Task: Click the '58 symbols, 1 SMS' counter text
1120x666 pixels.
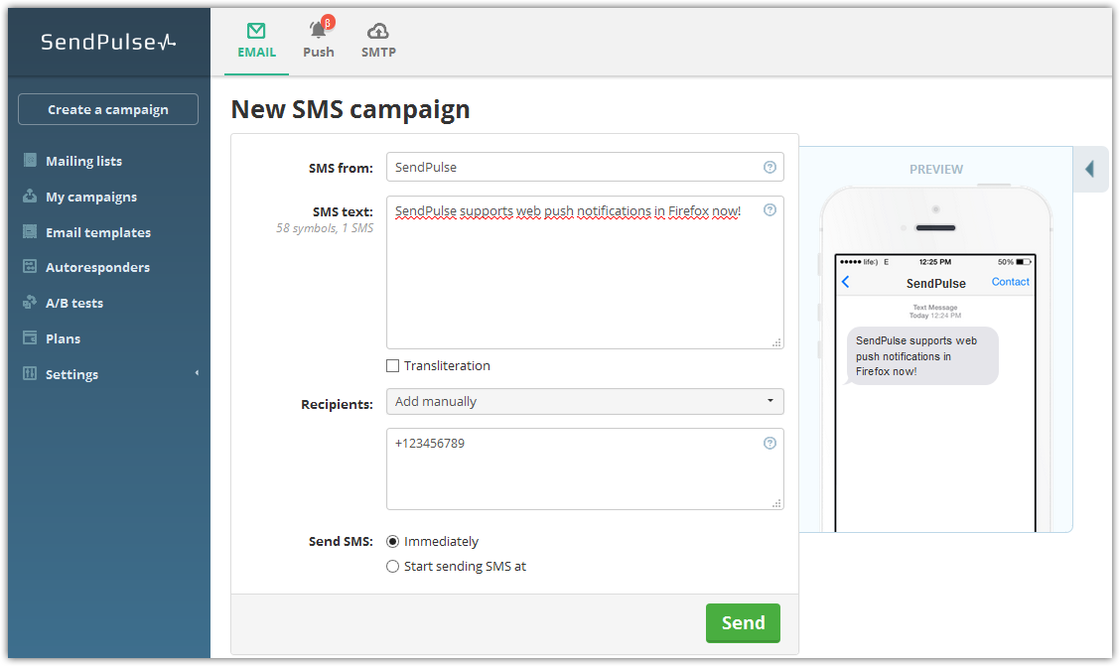Action: (x=325, y=228)
